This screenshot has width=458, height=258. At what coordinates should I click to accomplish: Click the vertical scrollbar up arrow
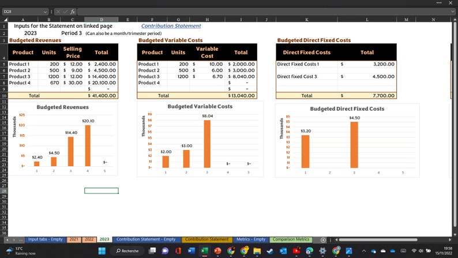[x=455, y=20]
